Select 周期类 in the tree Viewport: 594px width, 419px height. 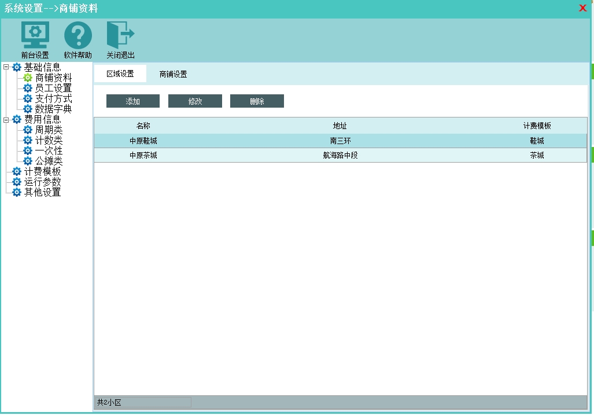click(49, 130)
